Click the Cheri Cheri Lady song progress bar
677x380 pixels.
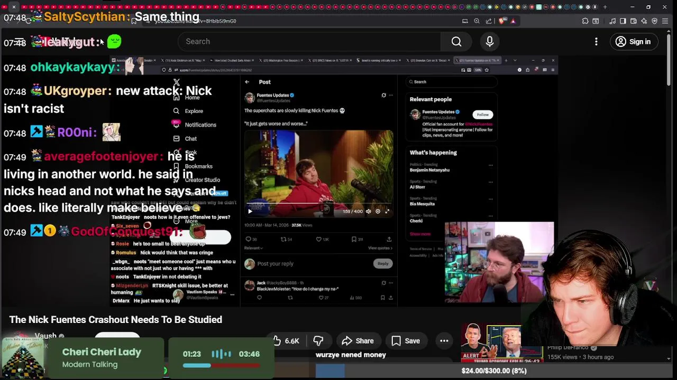[x=221, y=365]
